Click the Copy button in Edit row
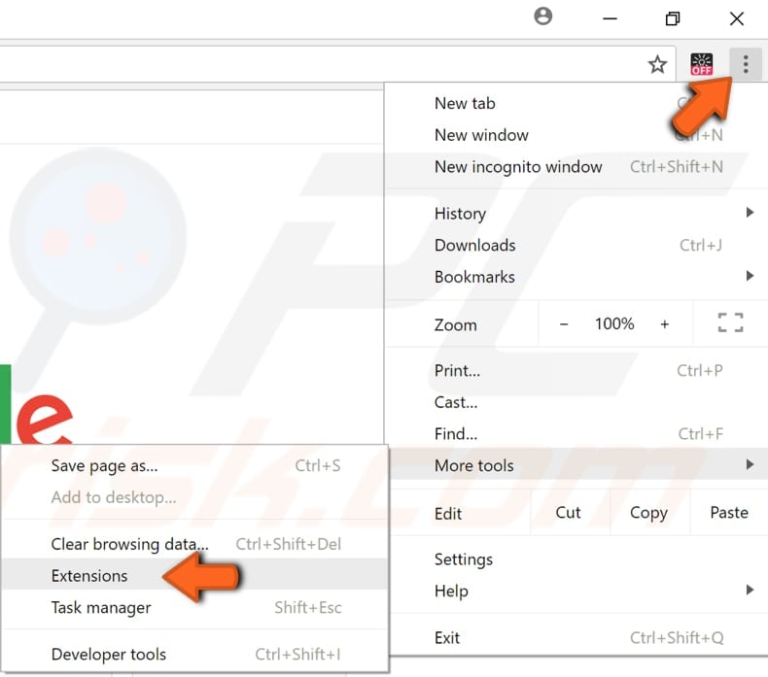 point(649,513)
